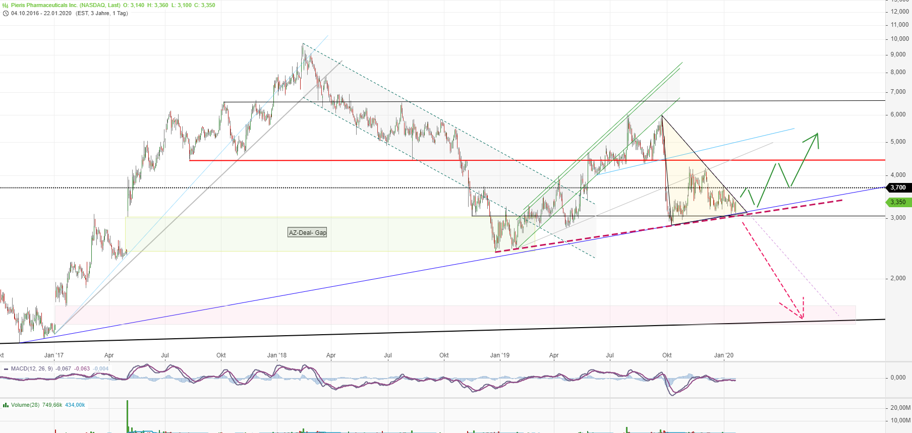Click the red dashed downward arrow tip
The image size is (912, 433).
point(802,318)
